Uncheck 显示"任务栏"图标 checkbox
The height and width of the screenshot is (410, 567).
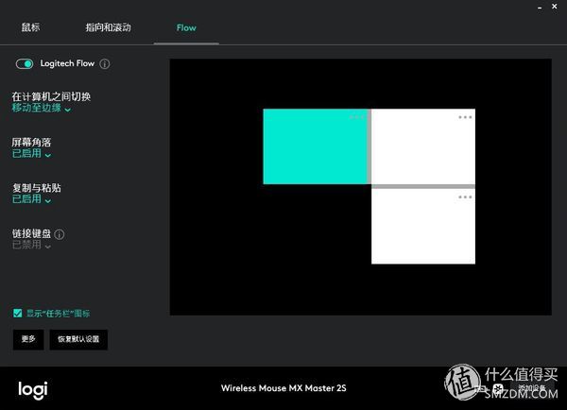17,313
